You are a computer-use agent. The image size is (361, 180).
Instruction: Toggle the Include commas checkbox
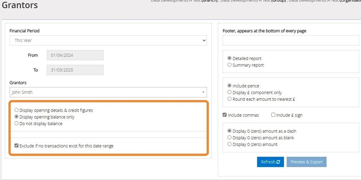coord(225,115)
